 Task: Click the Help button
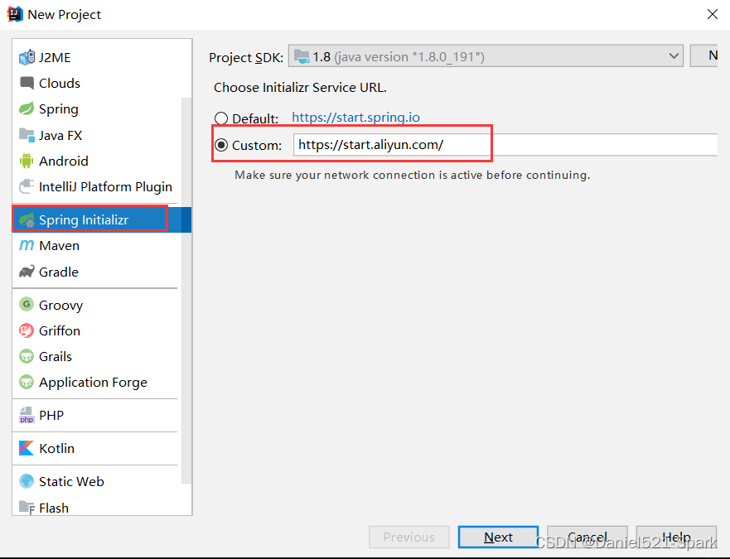pos(676,537)
